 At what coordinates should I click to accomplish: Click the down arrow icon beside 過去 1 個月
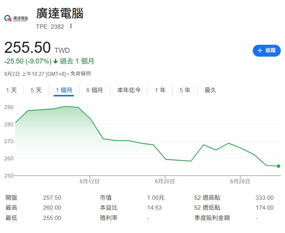(56, 61)
